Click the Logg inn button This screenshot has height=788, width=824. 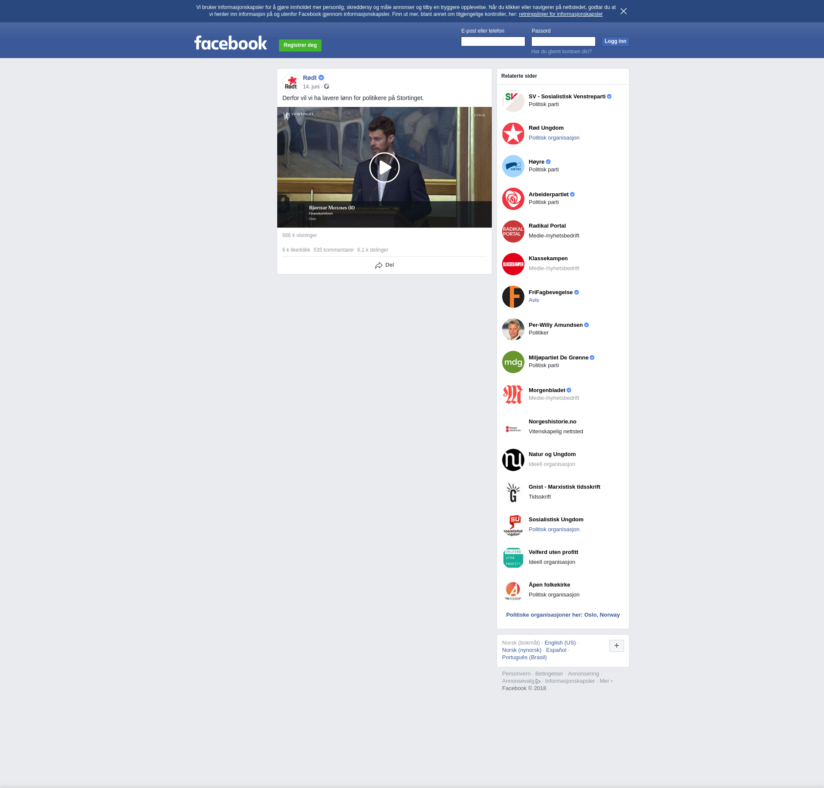615,41
